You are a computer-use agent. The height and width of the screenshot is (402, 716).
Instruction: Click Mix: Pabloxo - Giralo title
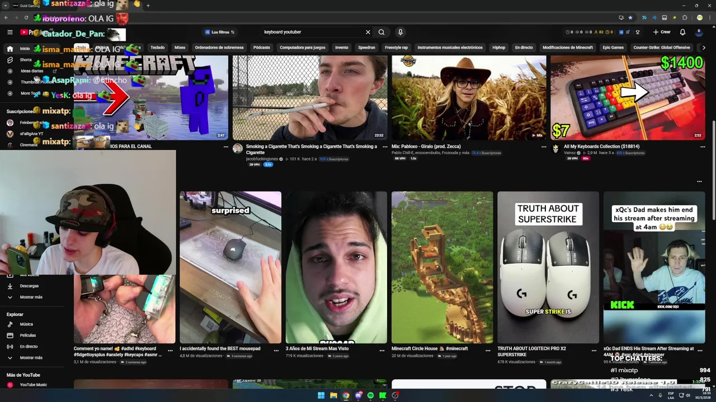pos(426,146)
